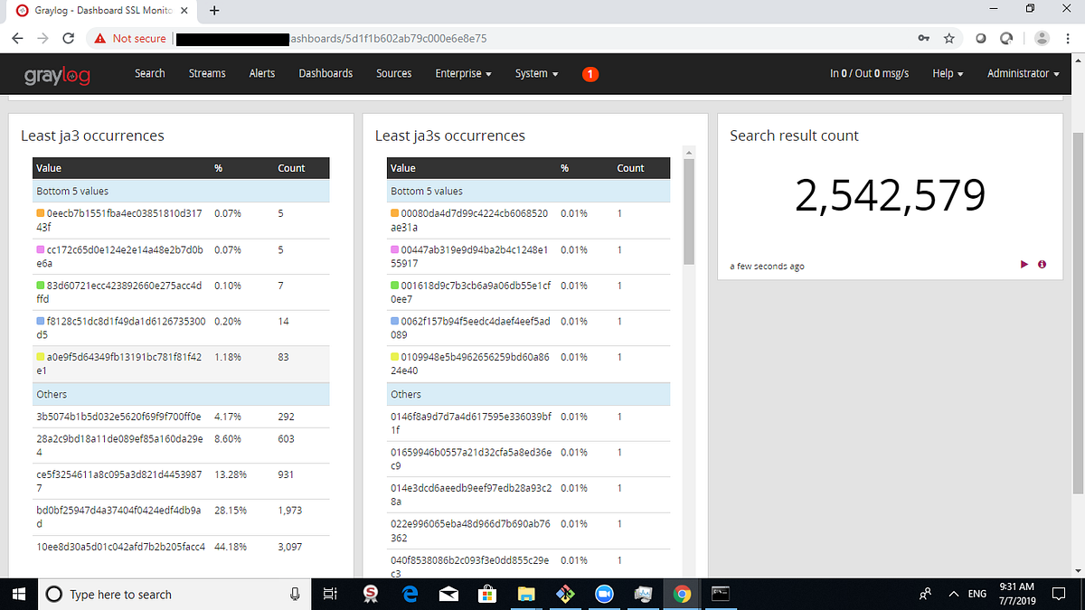The width and height of the screenshot is (1085, 610).
Task: Click the Task View taskbar icon
Action: click(330, 594)
